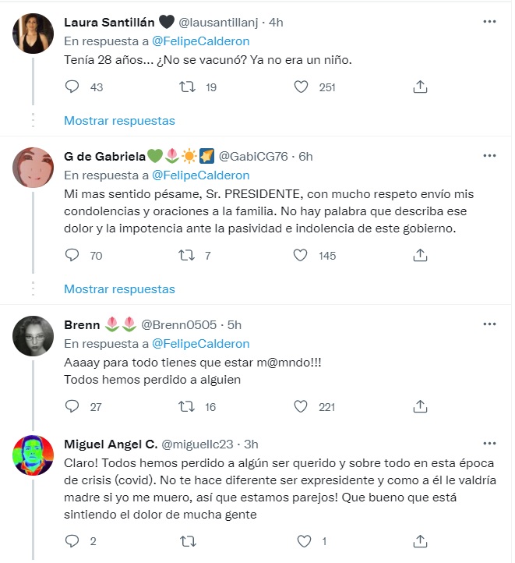Open more options on Brenn's tweet
This screenshot has height=563, width=515.
point(489,324)
